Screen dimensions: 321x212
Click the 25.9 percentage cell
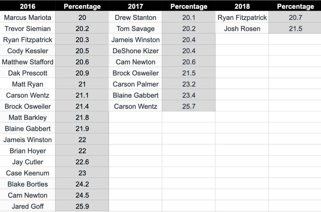point(82,206)
